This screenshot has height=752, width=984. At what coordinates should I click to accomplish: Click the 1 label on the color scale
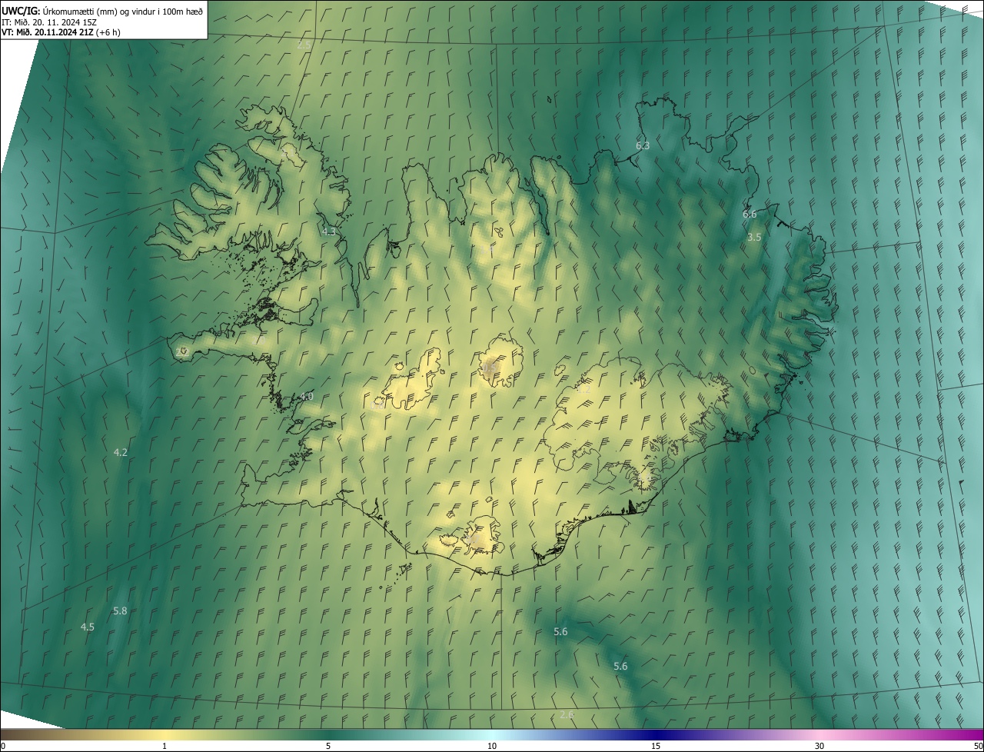[165, 747]
